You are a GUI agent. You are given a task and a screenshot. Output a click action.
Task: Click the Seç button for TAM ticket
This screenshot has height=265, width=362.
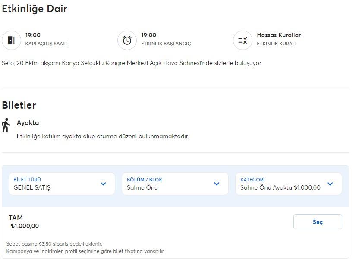tap(318, 222)
